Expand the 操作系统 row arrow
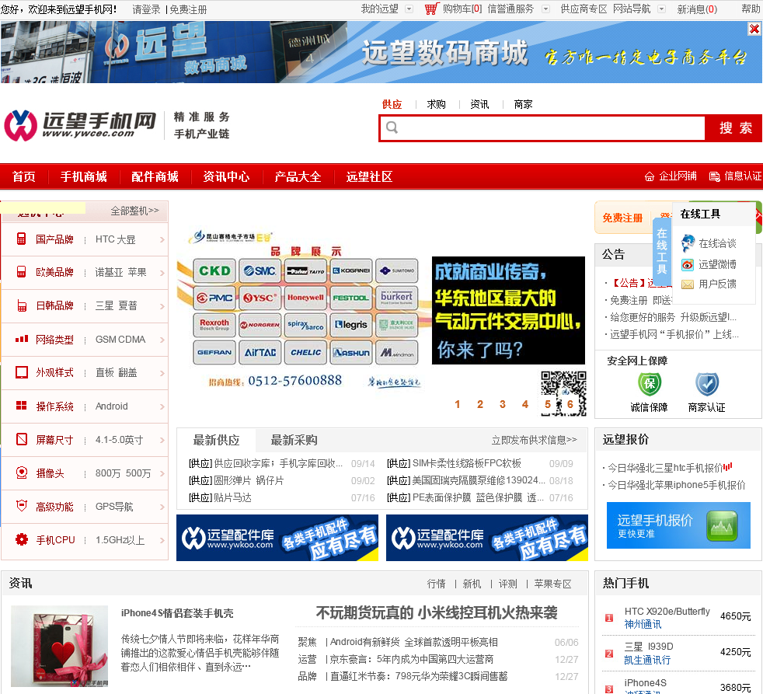 pos(162,407)
